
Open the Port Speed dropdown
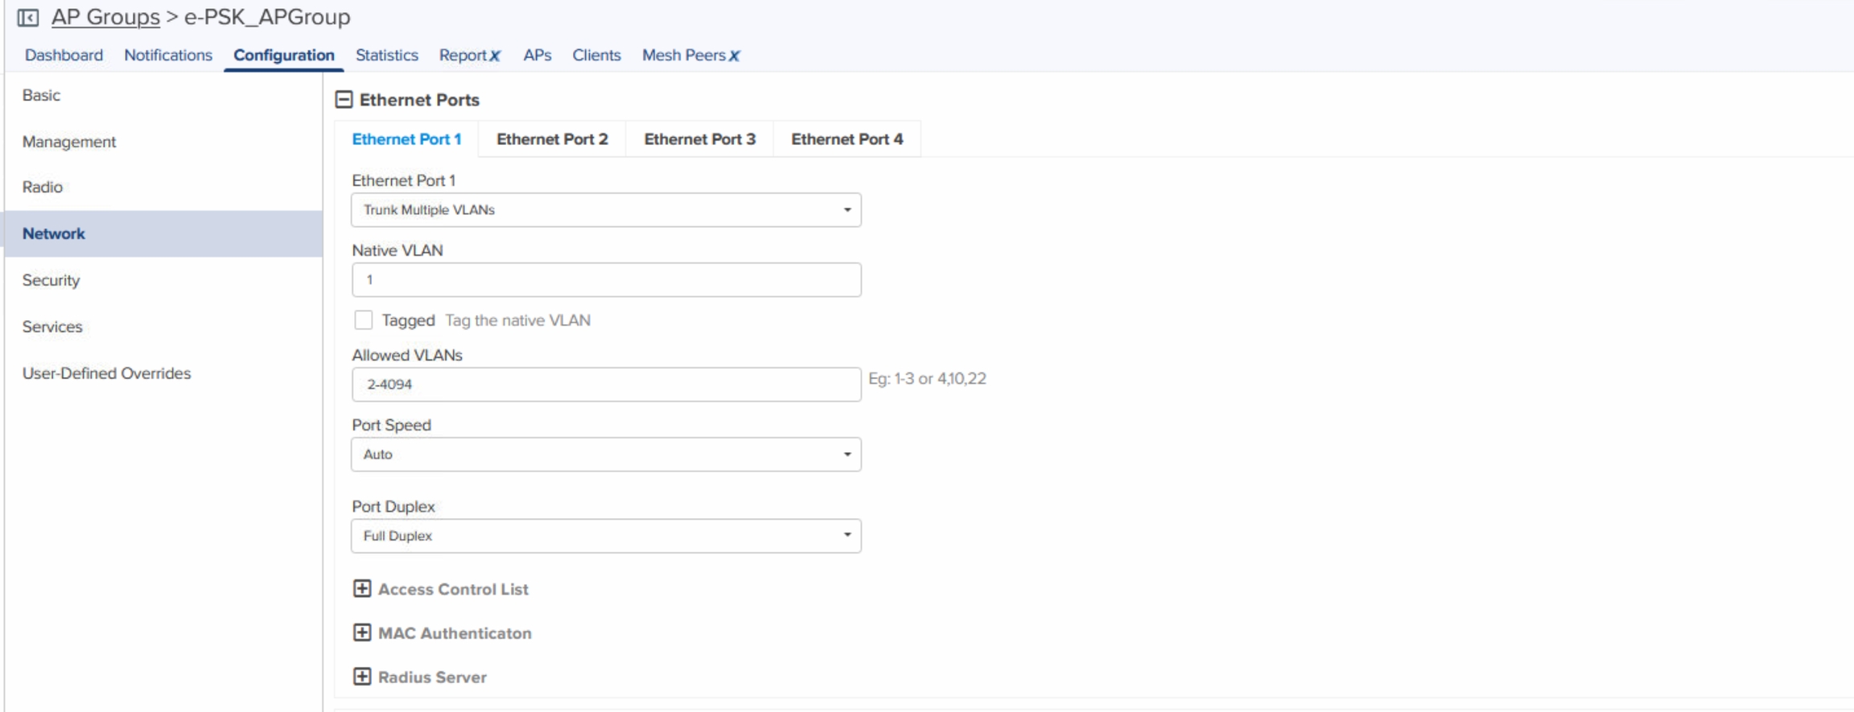coord(606,455)
